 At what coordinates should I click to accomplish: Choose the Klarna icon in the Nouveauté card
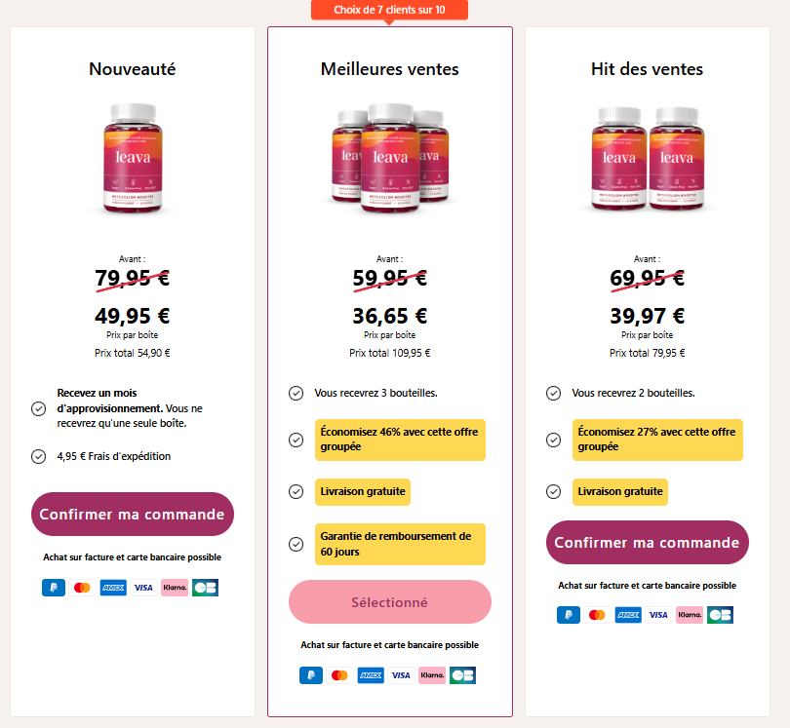point(174,588)
